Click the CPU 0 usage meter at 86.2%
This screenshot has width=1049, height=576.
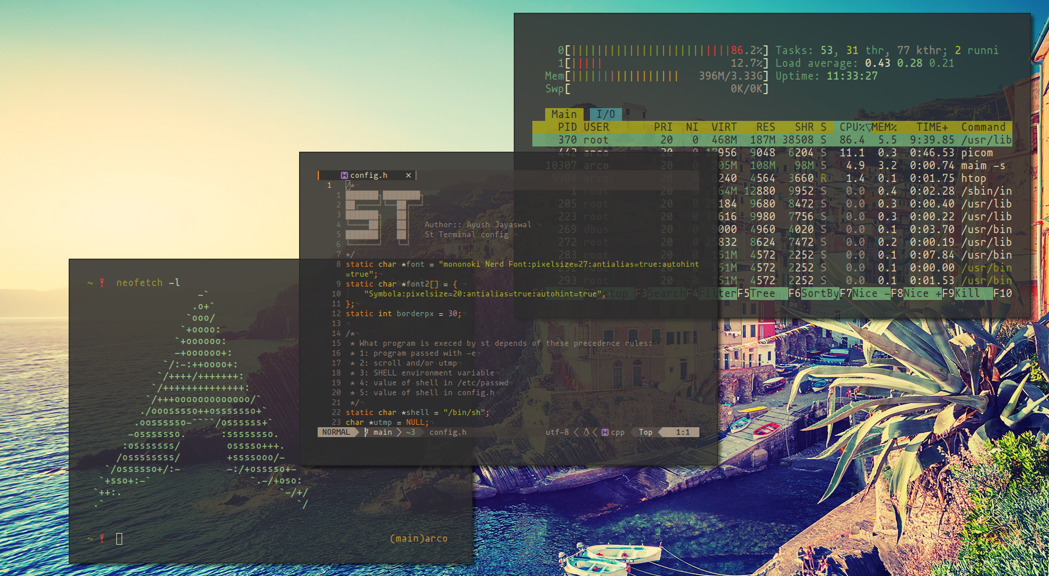[x=663, y=51]
